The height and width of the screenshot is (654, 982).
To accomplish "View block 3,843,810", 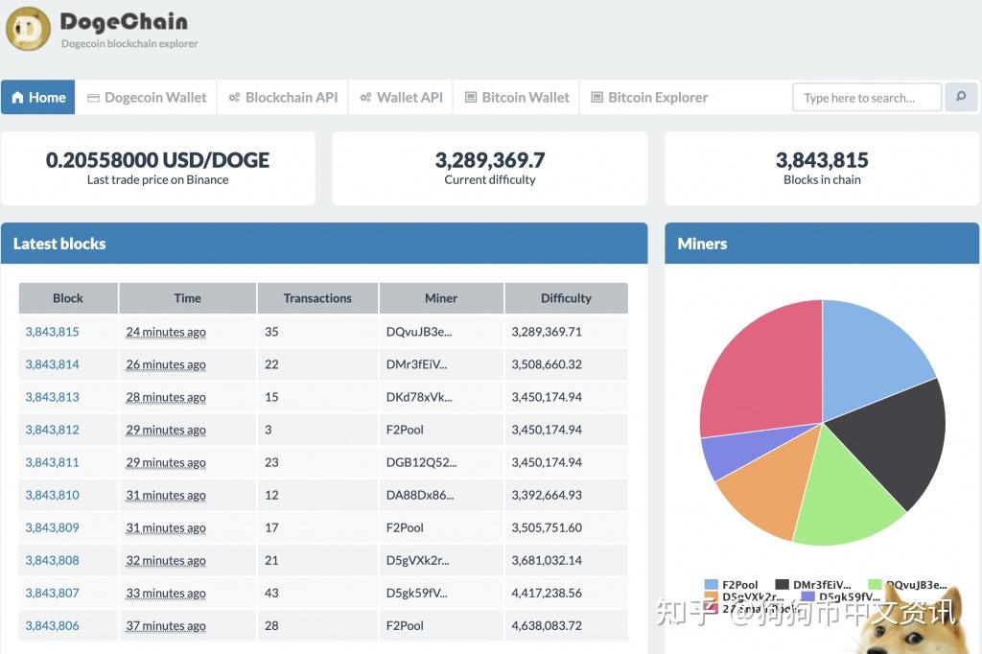I will coord(52,494).
